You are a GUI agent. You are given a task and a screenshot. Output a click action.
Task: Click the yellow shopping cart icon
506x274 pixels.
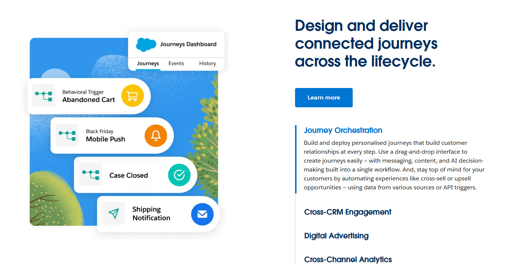pyautogui.click(x=132, y=96)
